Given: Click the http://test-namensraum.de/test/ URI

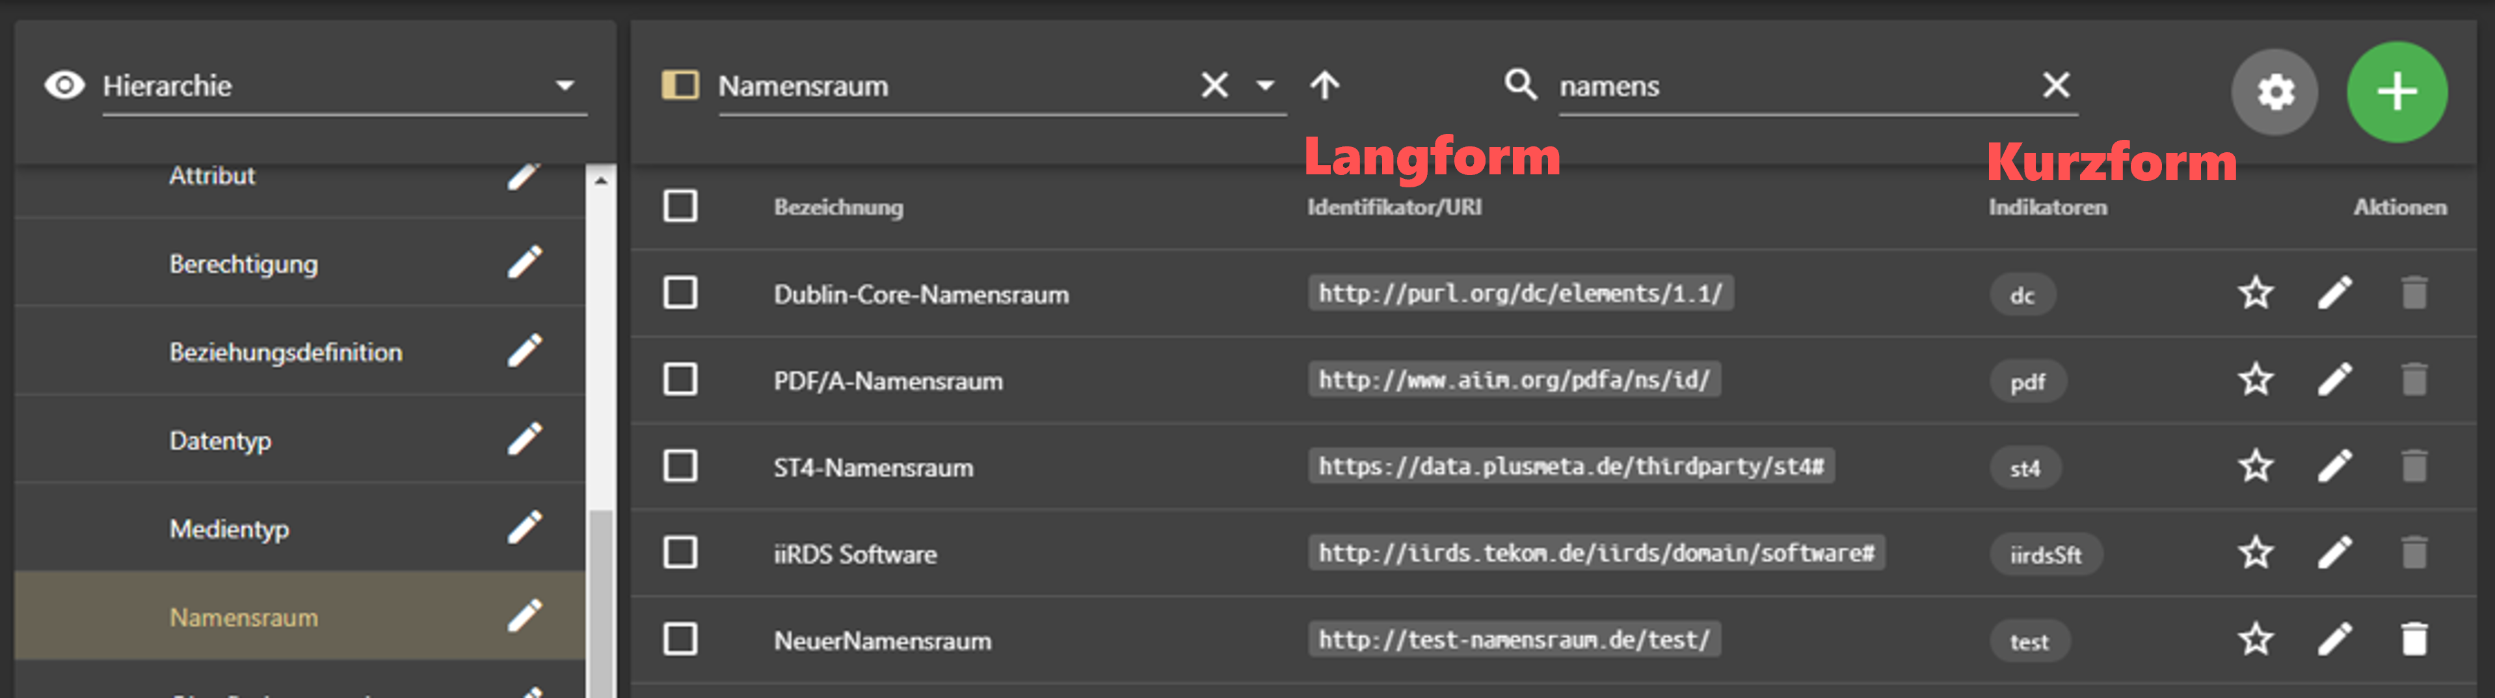Looking at the screenshot, I should click(x=1514, y=639).
